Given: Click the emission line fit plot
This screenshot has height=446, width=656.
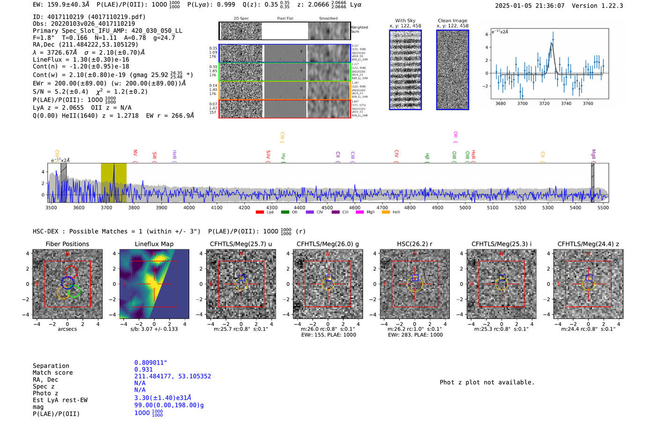Looking at the screenshot, I should point(550,64).
